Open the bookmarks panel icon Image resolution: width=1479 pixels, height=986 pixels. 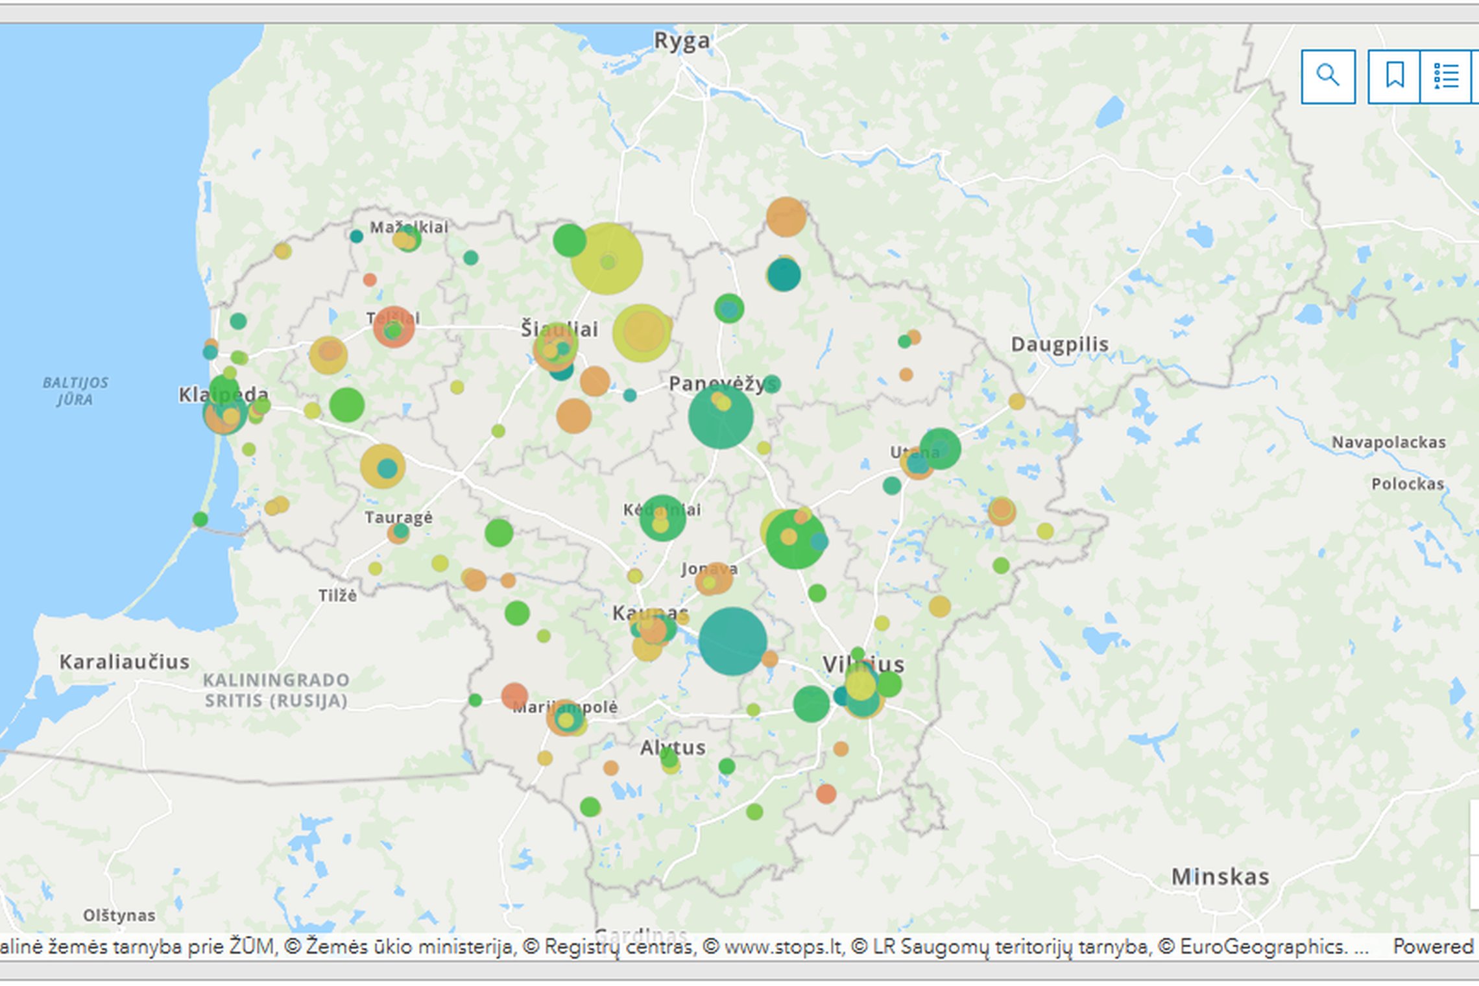click(x=1394, y=76)
